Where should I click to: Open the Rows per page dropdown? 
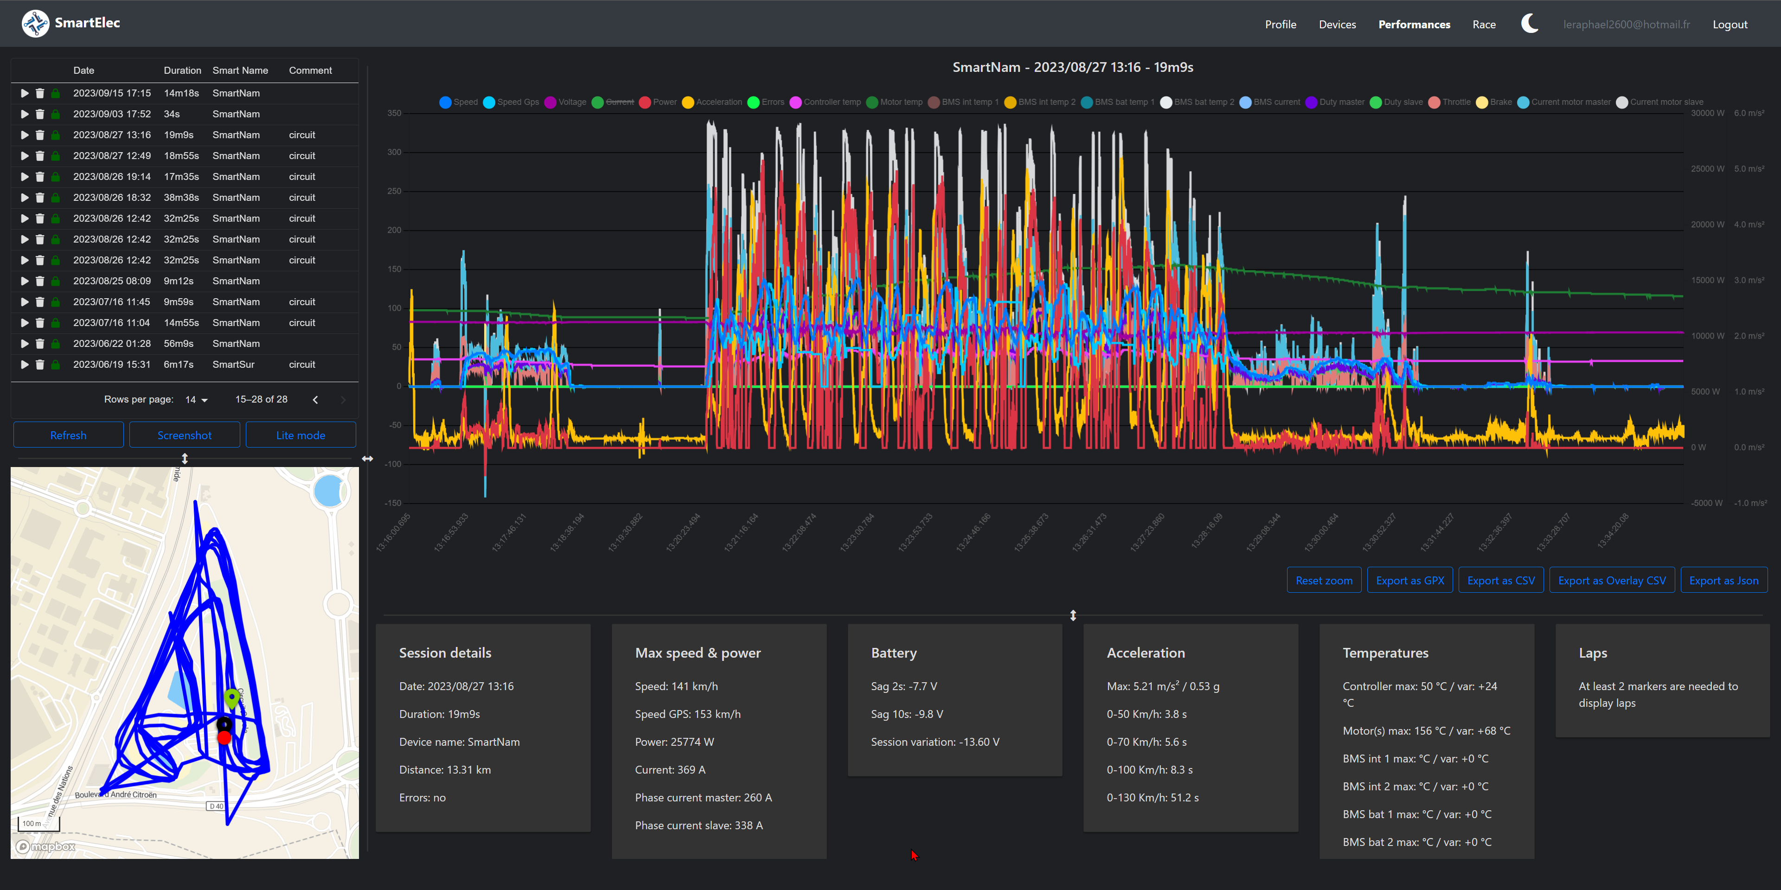pyautogui.click(x=196, y=400)
